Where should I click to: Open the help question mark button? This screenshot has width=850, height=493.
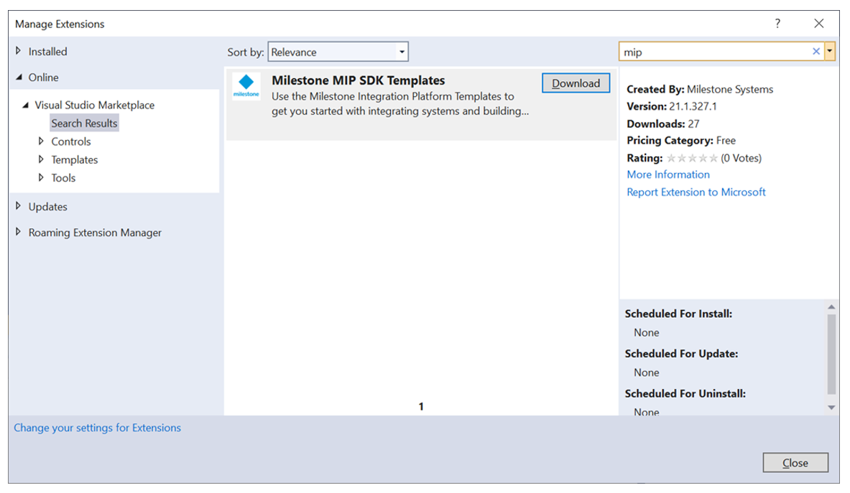pos(777,23)
